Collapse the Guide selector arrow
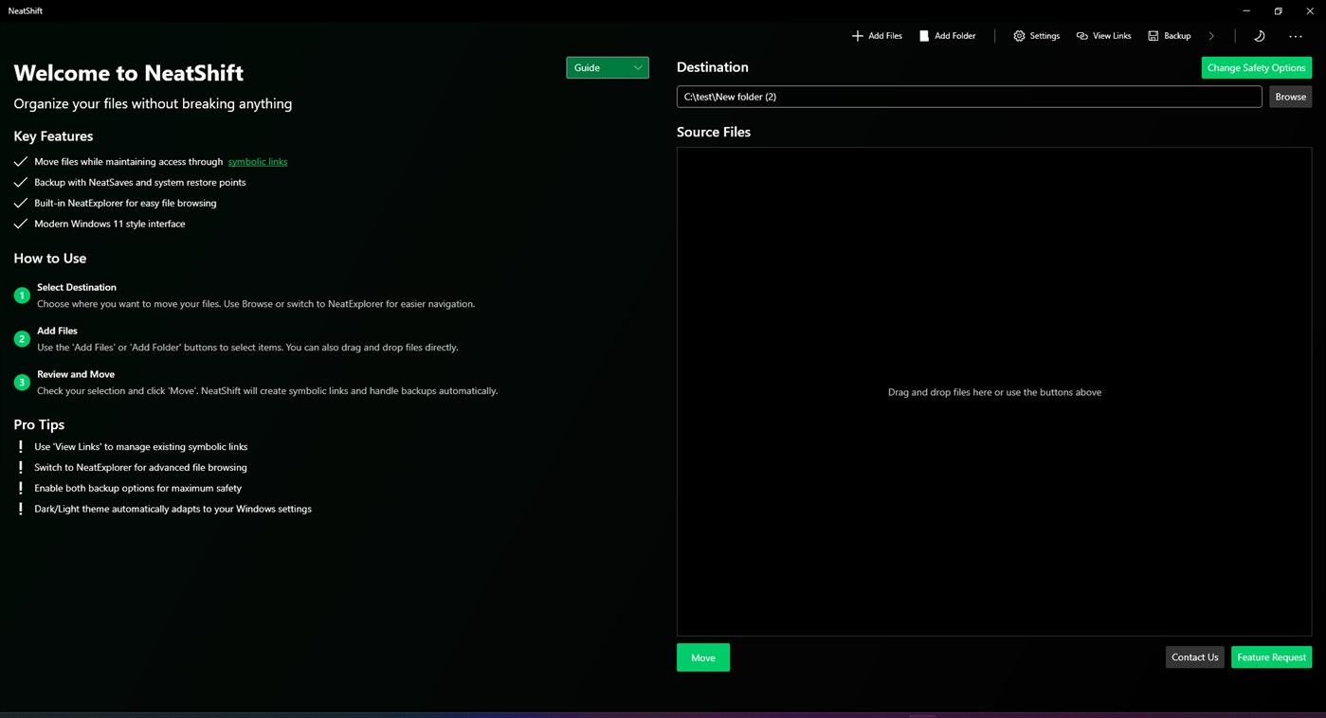Viewport: 1326px width, 718px height. point(636,67)
